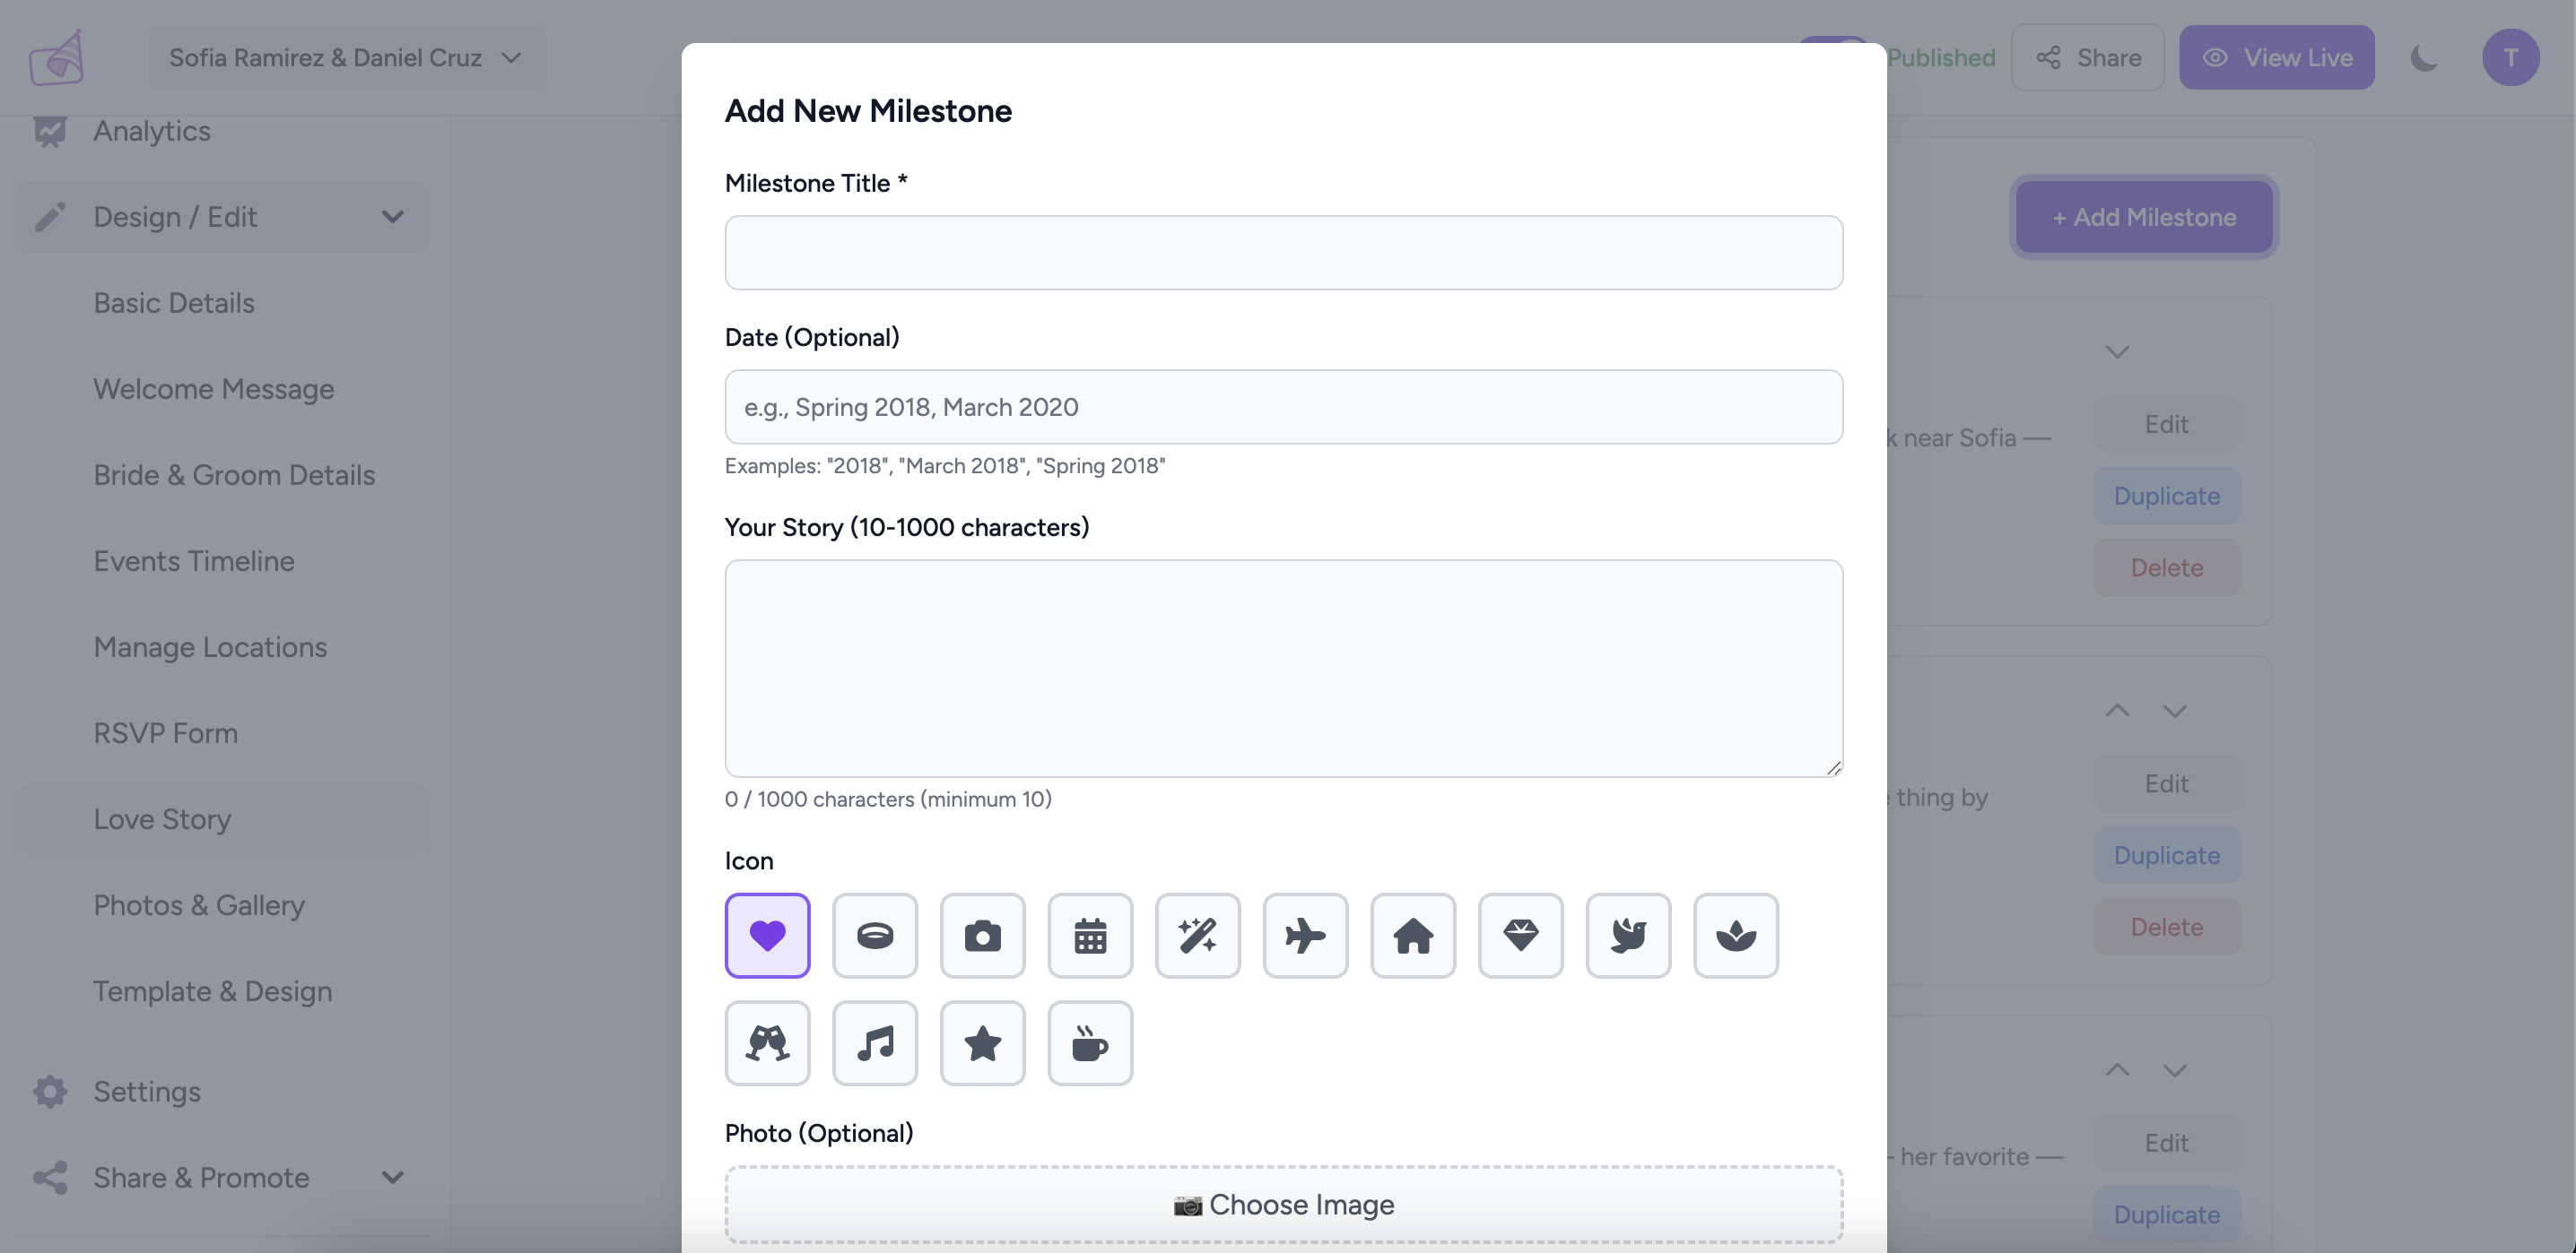Edit the 'near Sofia' milestone

(2166, 425)
